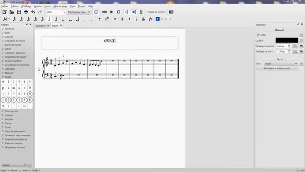305x172 pixels.
Task: Close the essai* tab
Action: click(61, 25)
